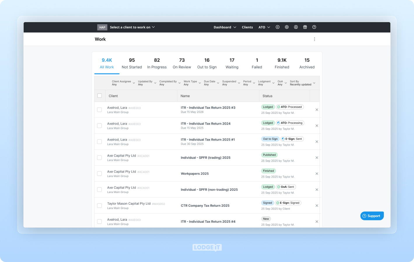Open the create new item plus icon
The height and width of the screenshot is (262, 414).
coord(277,27)
